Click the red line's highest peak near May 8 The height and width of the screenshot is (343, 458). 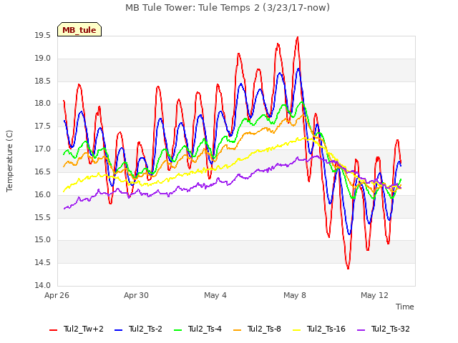298,37
